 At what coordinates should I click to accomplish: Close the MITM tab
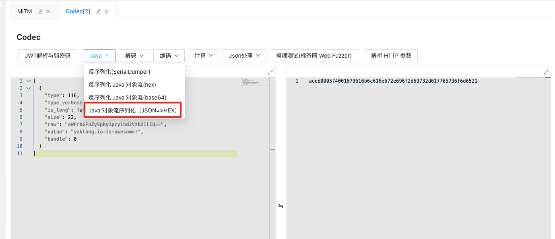click(x=48, y=11)
